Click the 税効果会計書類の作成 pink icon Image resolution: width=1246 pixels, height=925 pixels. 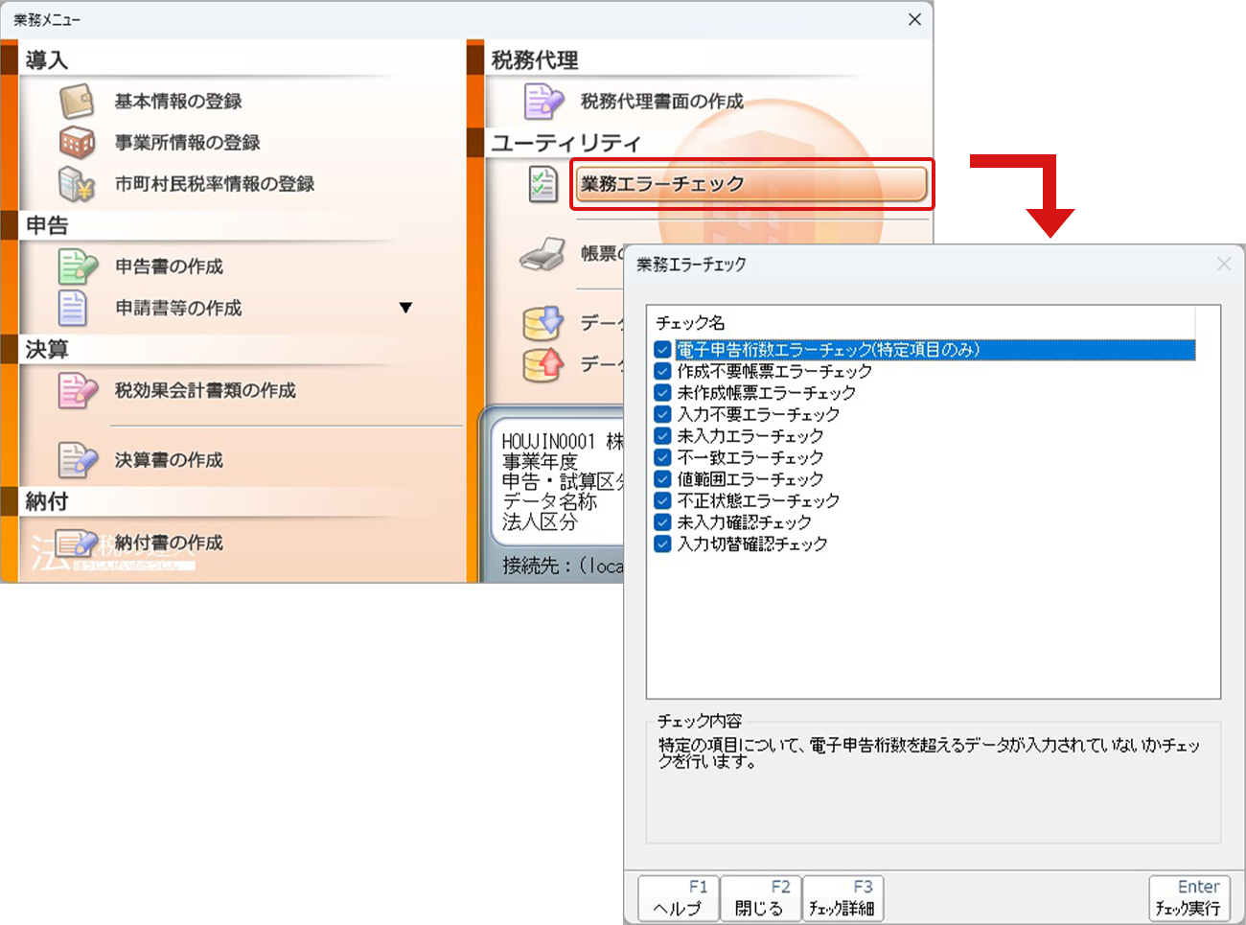click(x=77, y=390)
